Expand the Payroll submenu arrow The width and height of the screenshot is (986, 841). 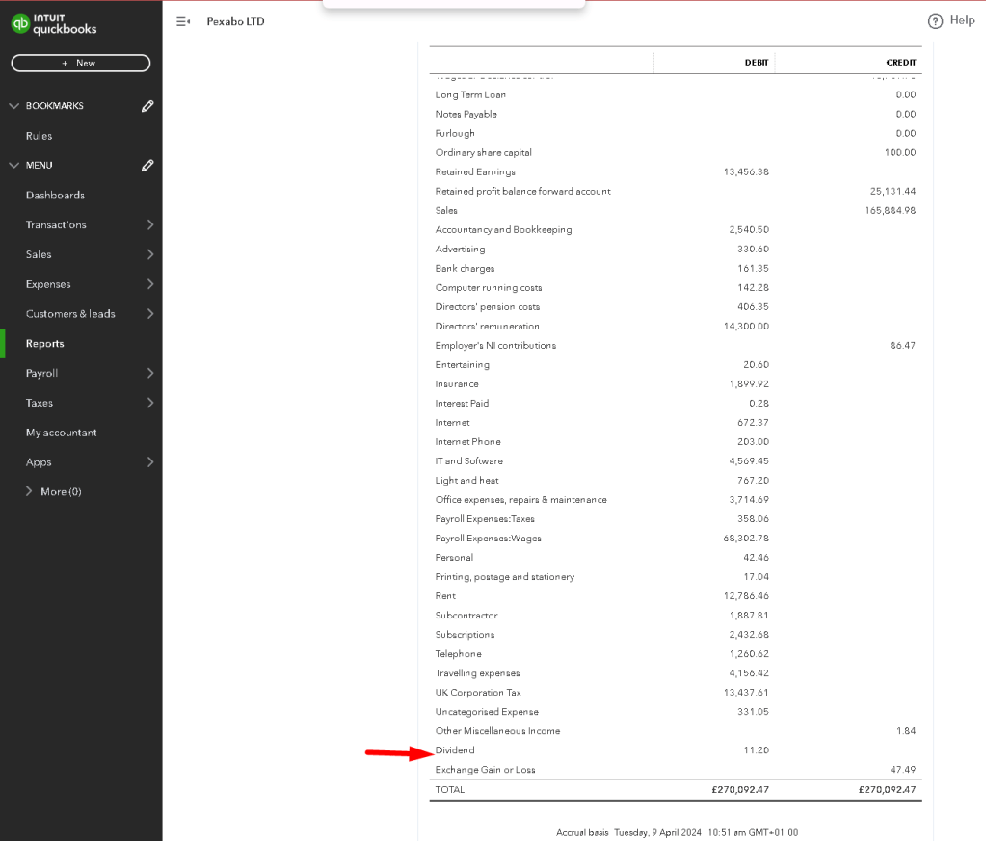pos(149,373)
